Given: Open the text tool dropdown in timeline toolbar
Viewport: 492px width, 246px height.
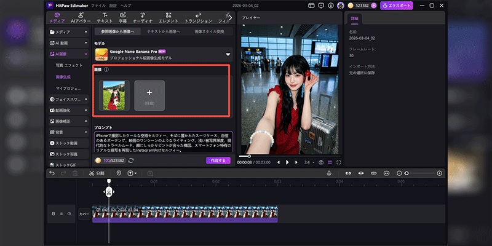Looking at the screenshot, I should tap(132, 173).
